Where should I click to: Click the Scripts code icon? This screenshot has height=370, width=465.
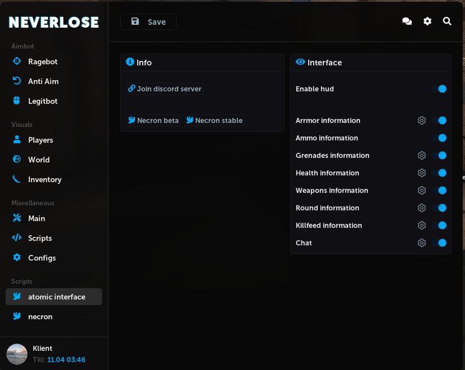click(x=17, y=238)
